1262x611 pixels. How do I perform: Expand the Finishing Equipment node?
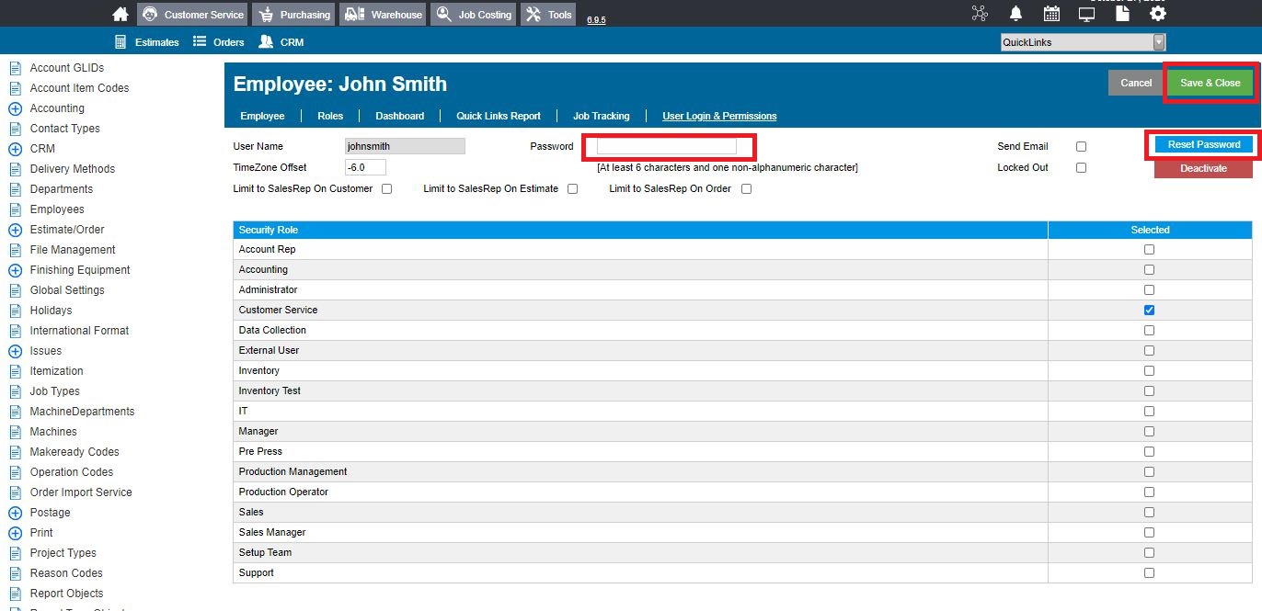pyautogui.click(x=15, y=270)
